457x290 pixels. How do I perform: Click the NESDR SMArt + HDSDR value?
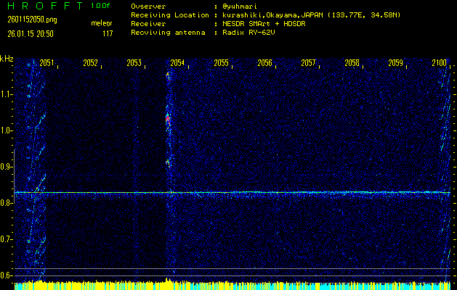264,24
